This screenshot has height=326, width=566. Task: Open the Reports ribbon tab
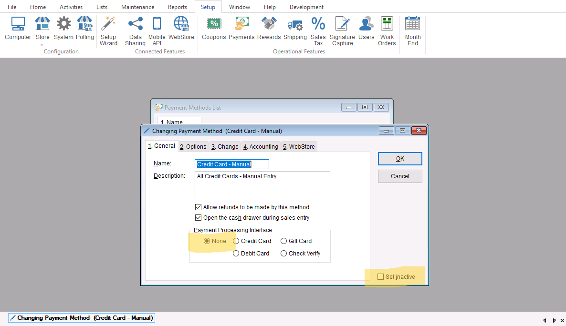tap(177, 7)
